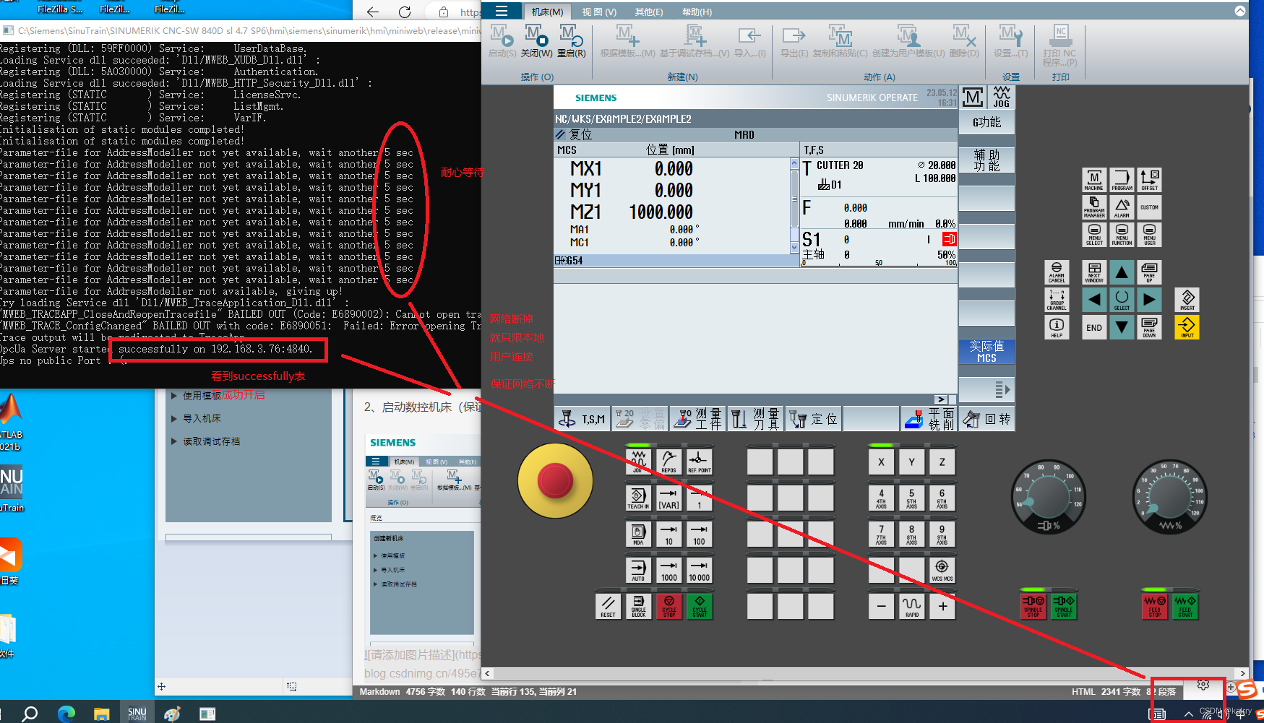Viewport: 1264px width, 723px height.
Task: Select the [VAR] increment key
Action: coord(668,498)
